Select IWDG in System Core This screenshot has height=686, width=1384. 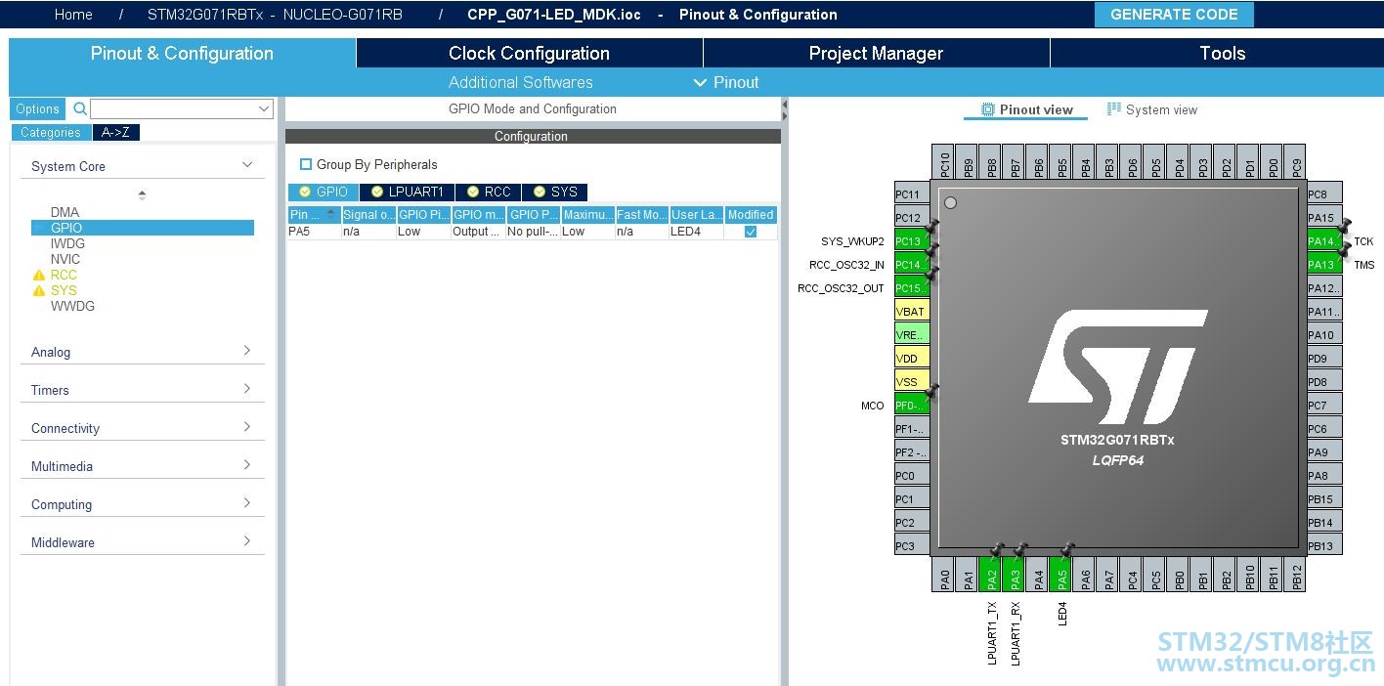pyautogui.click(x=67, y=243)
